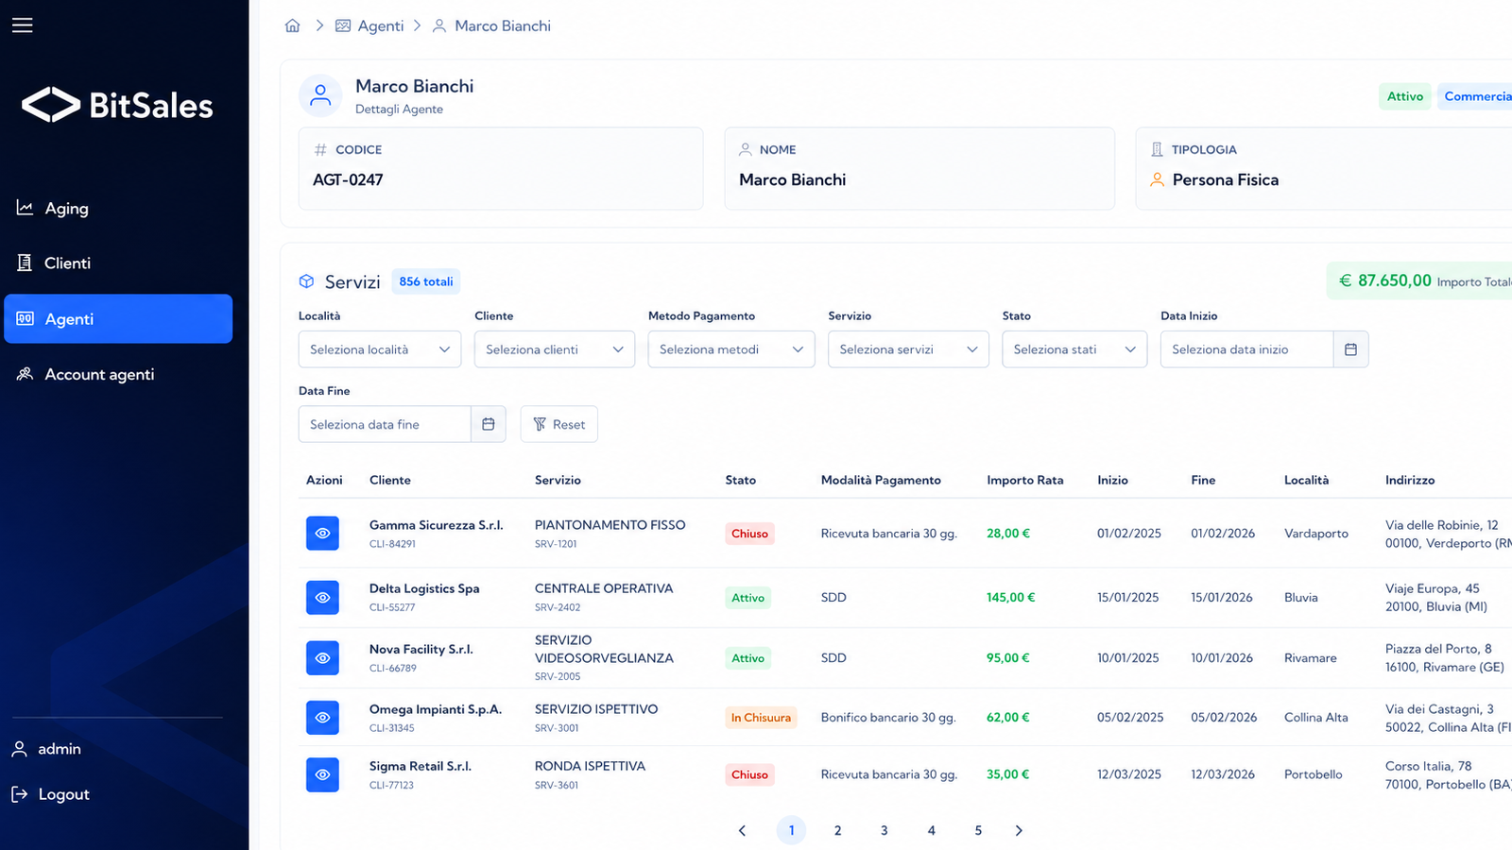Click the PIANTONAMENTO FISSO service cell
1512x850 pixels.
pyautogui.click(x=610, y=534)
